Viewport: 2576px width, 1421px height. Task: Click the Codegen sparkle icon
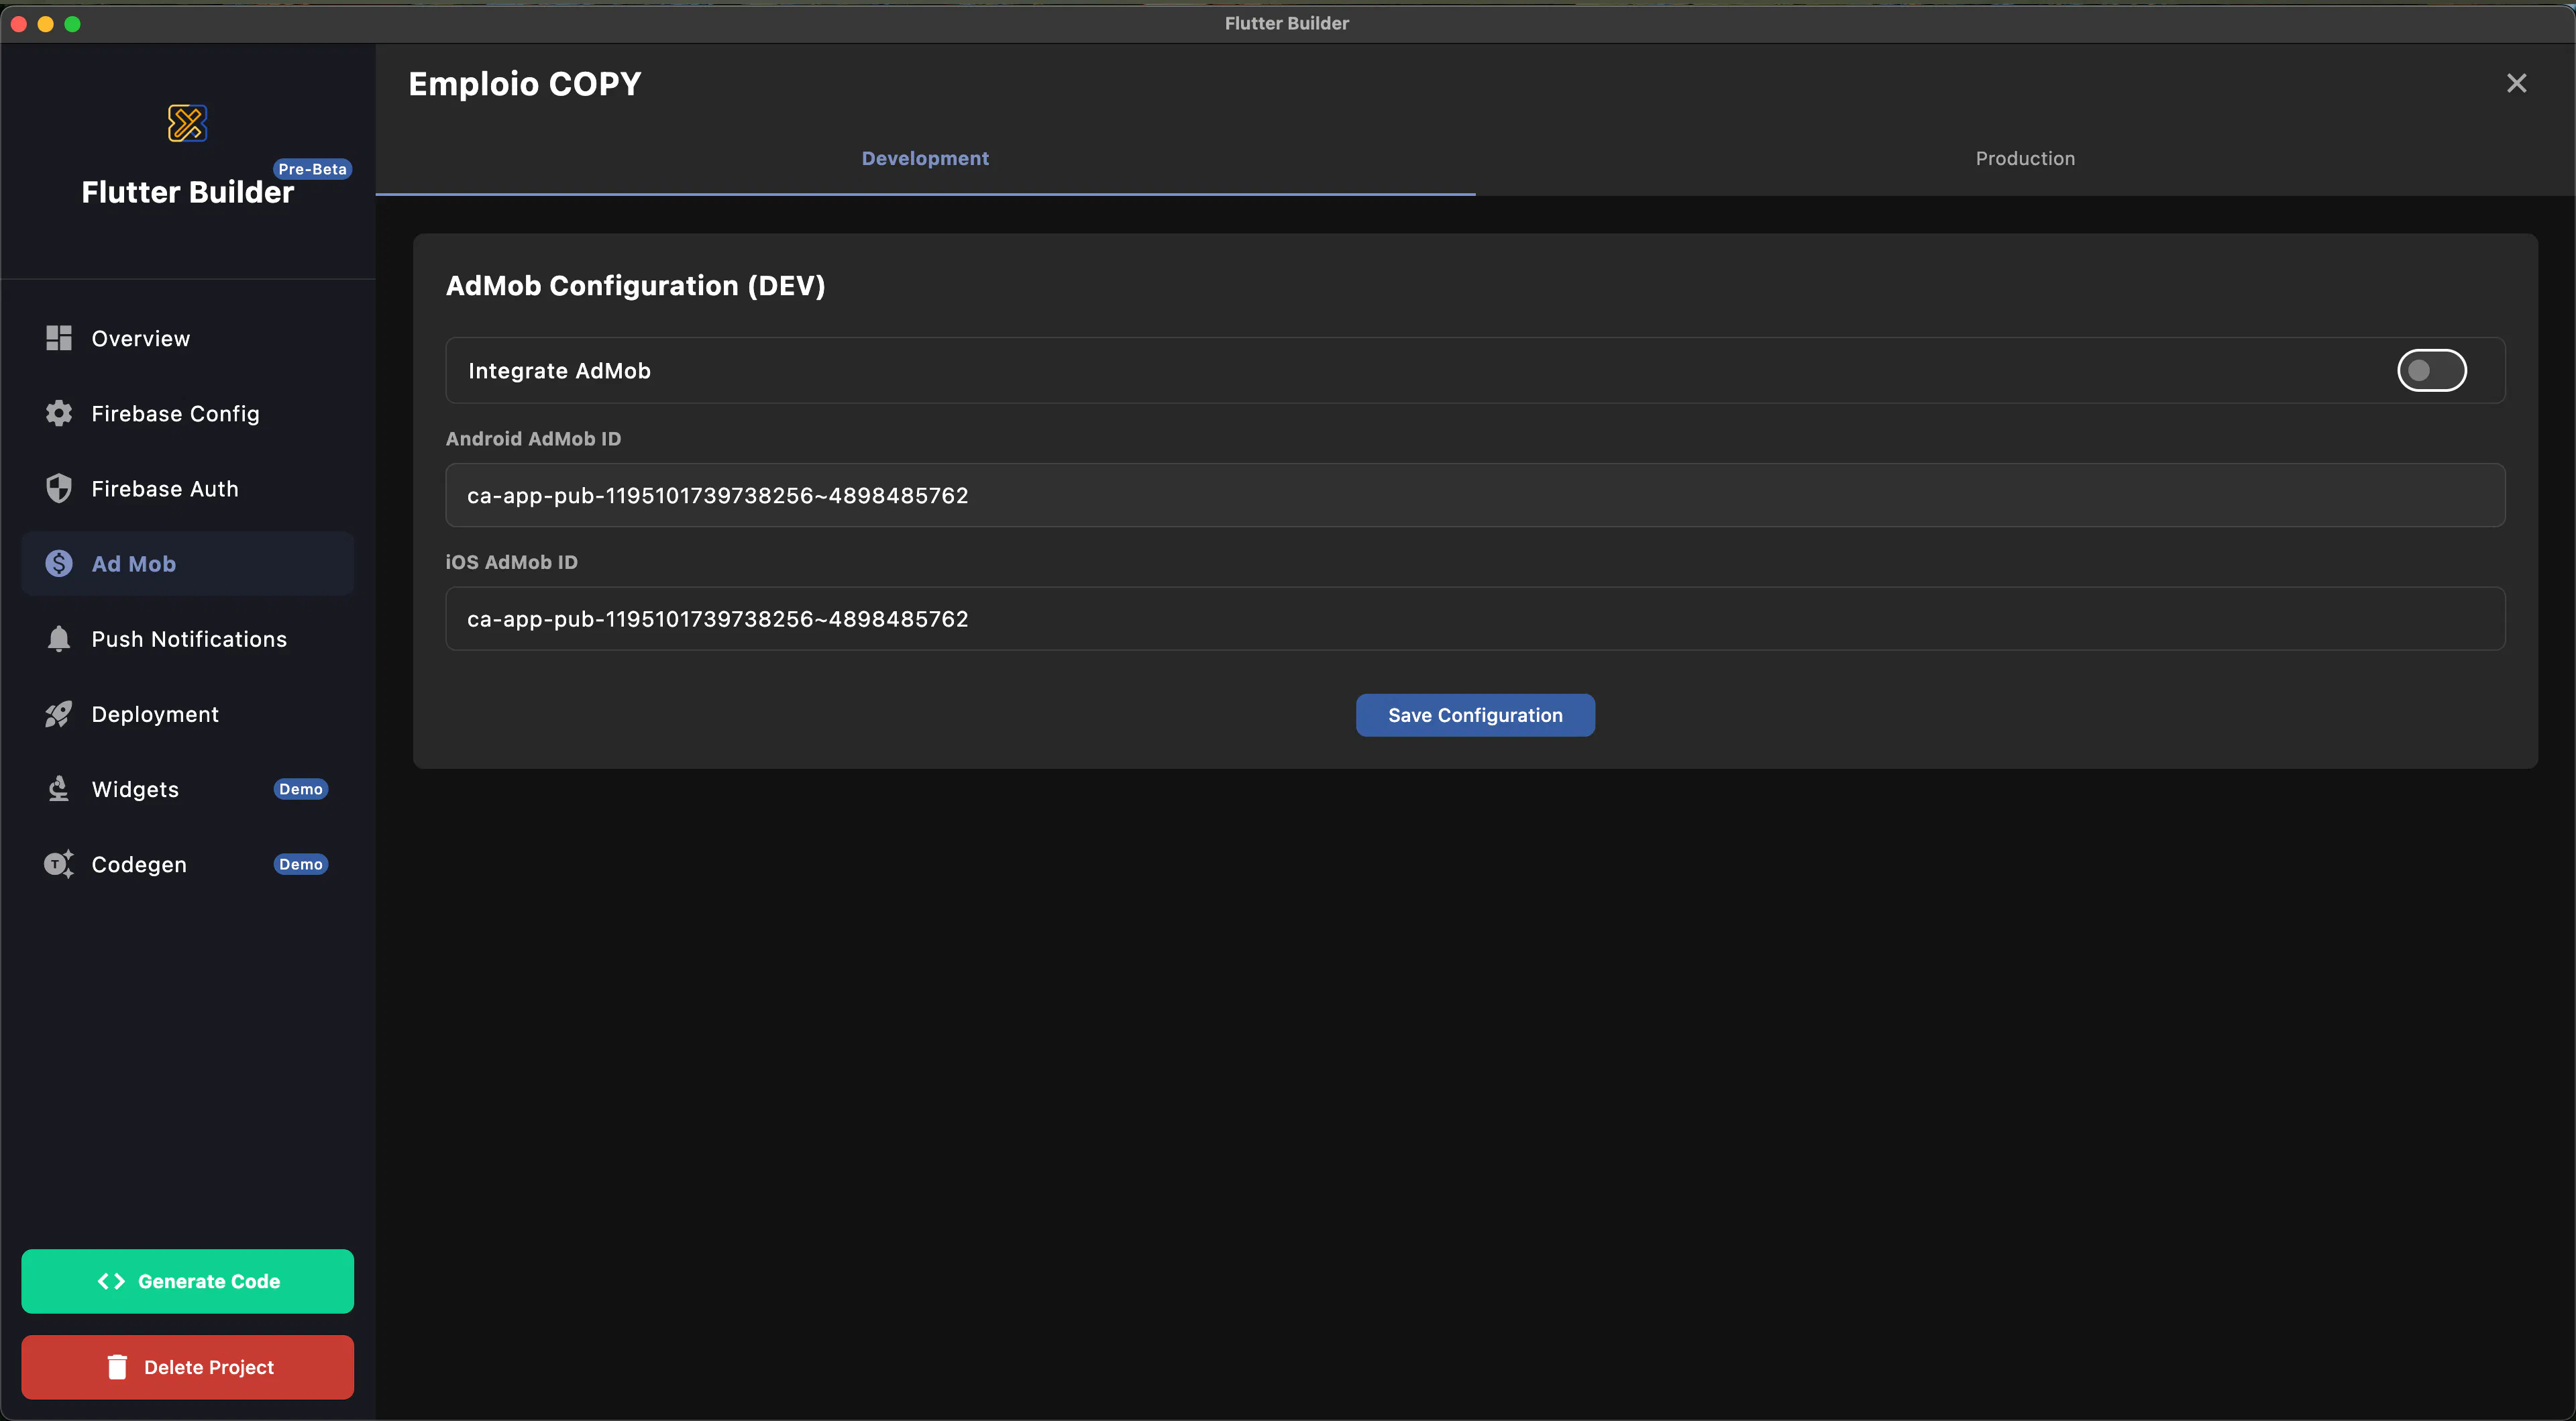59,863
